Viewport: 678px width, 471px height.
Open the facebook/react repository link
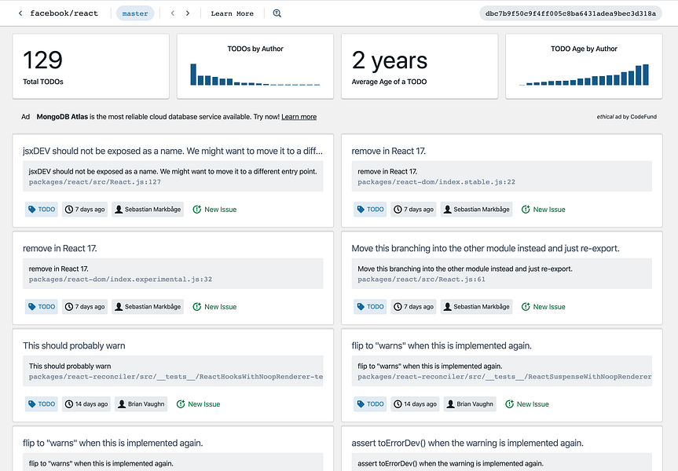(x=64, y=13)
